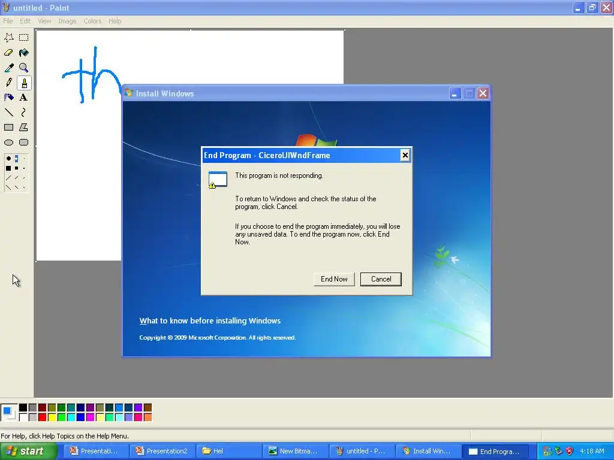Choose the large square brush shape
This screenshot has width=614, height=460.
8,168
